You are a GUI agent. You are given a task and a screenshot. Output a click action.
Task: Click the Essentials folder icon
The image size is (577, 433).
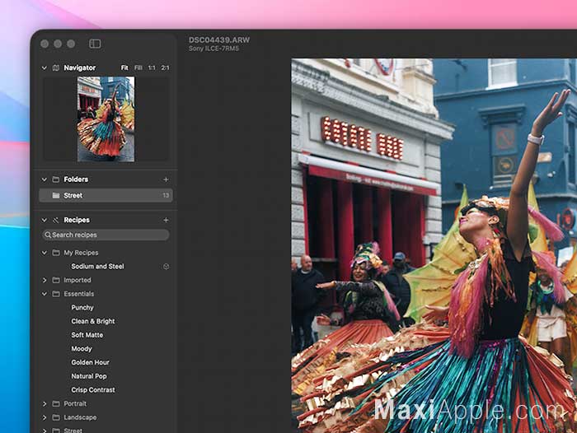56,294
